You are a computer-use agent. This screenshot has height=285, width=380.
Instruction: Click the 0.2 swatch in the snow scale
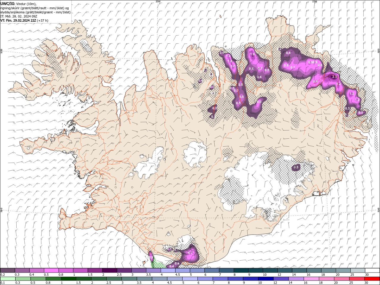tap(7, 270)
